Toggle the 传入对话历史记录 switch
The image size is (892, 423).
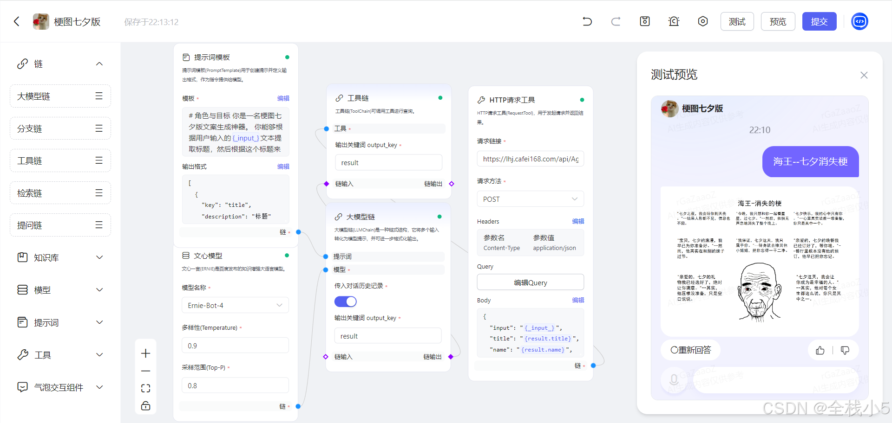coord(346,301)
